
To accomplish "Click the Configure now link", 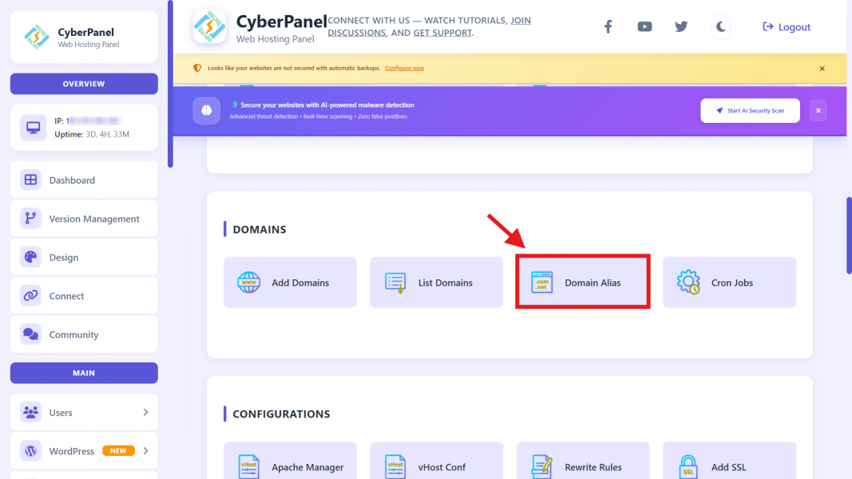I will [x=404, y=69].
